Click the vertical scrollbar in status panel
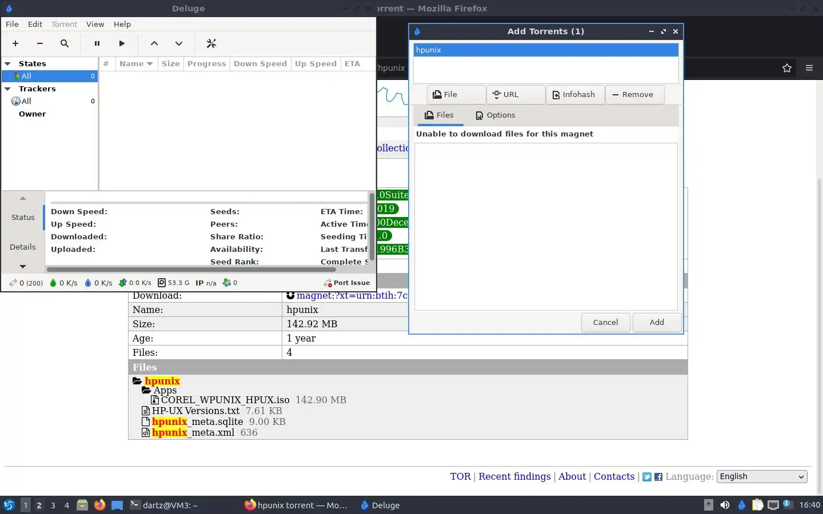 coord(372,227)
